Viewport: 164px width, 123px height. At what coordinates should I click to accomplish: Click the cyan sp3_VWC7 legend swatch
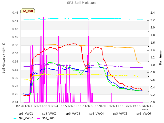click(x=15, y=118)
